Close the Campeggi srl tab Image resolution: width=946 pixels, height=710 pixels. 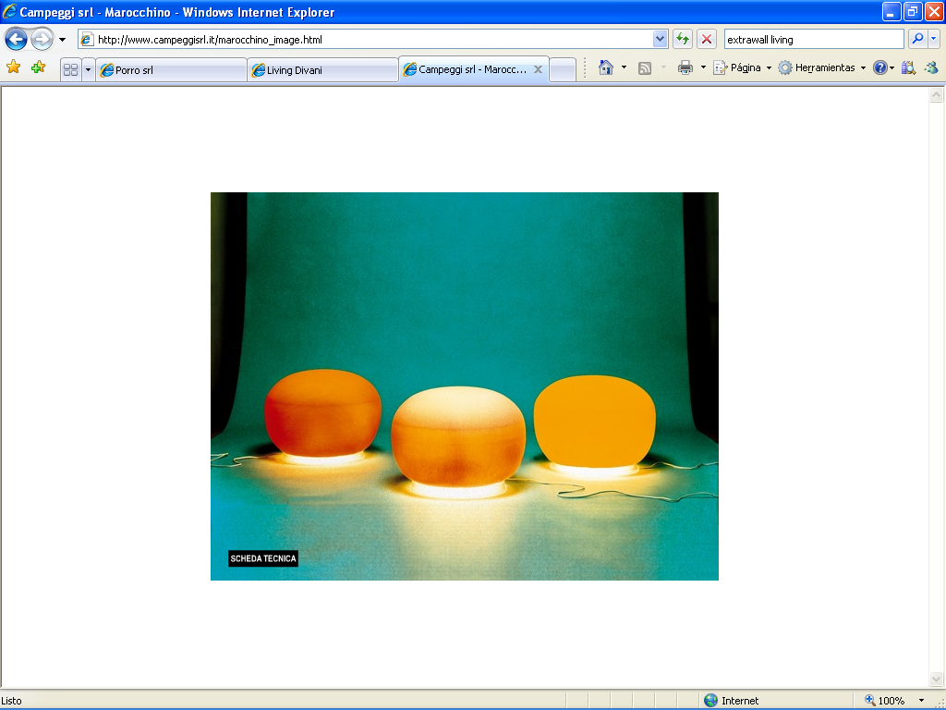tap(539, 69)
